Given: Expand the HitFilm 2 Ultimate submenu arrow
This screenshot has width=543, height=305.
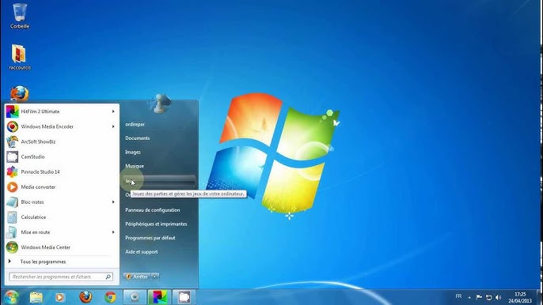Looking at the screenshot, I should click(113, 111).
